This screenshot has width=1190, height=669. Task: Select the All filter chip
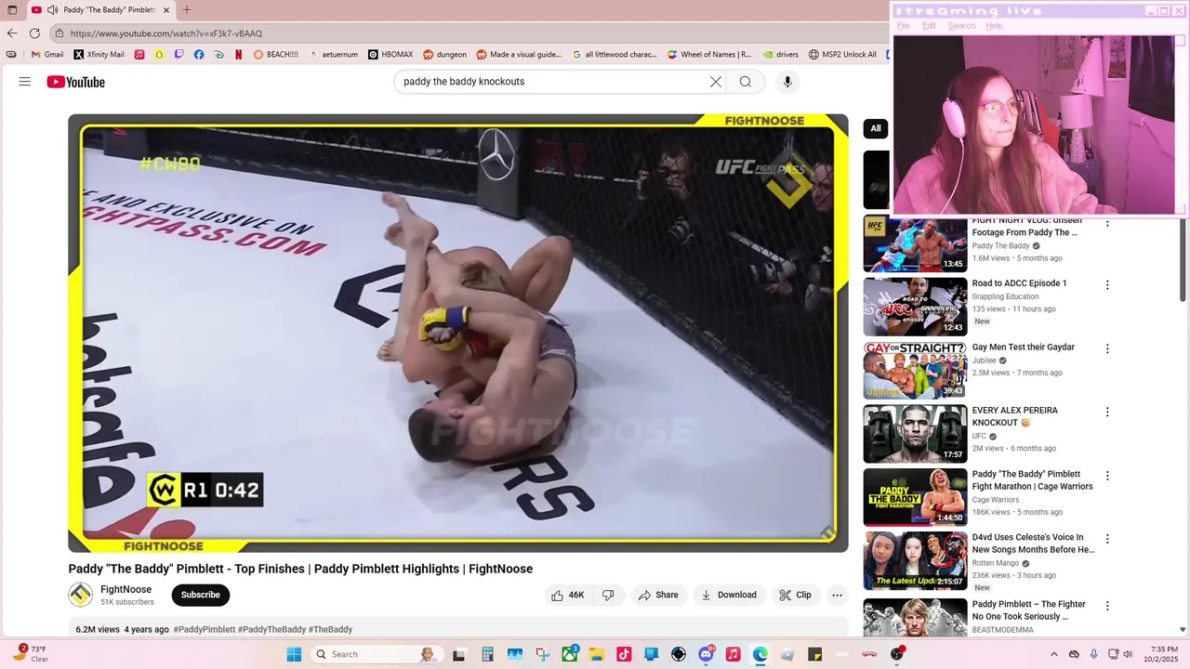876,128
